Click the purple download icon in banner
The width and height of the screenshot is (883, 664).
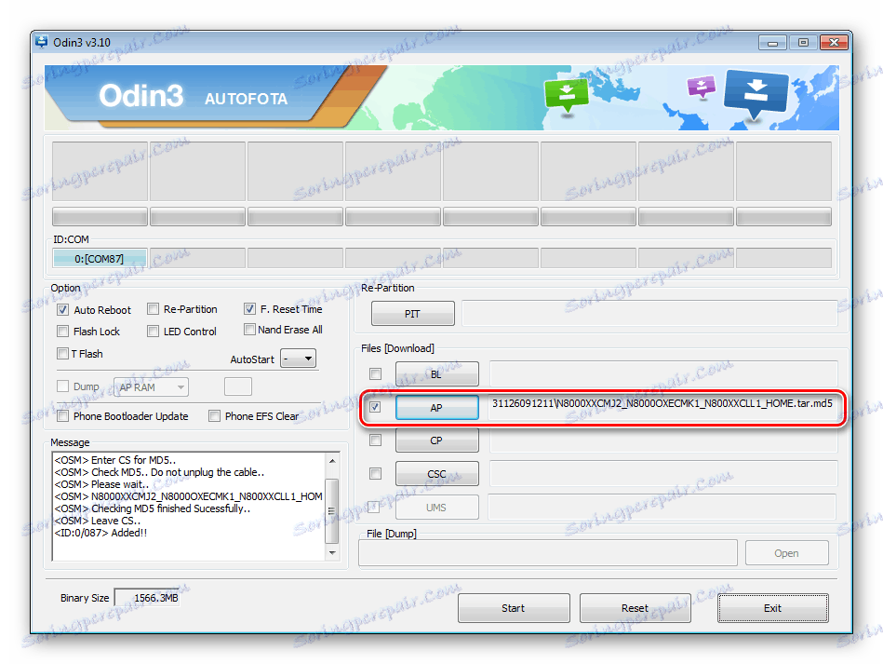(x=702, y=87)
